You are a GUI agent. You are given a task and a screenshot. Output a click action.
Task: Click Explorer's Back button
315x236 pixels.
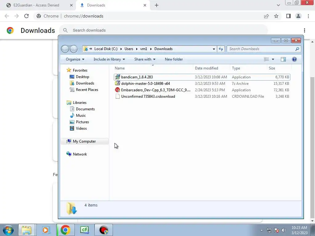tap(65, 49)
